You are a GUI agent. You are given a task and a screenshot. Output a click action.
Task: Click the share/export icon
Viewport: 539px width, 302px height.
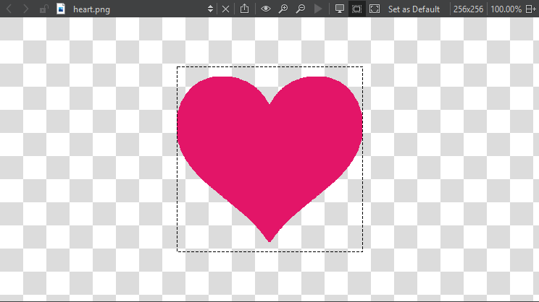(245, 9)
